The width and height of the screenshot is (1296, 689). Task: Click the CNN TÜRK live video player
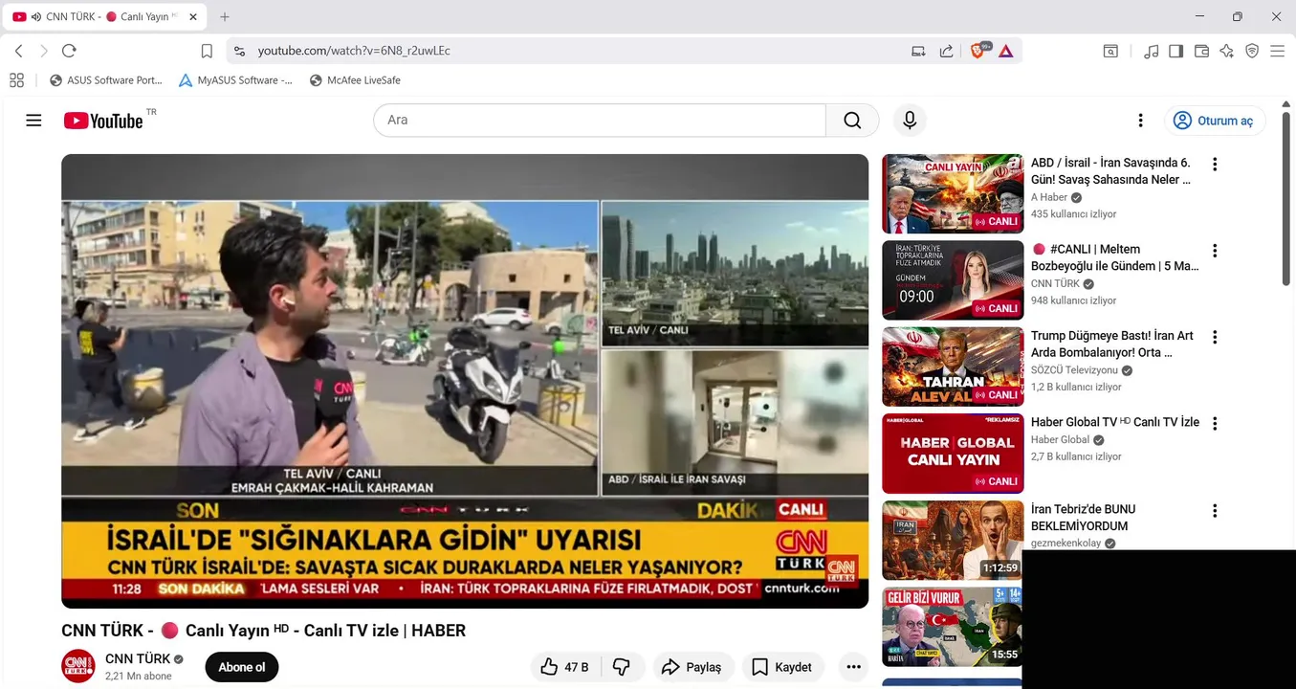[x=465, y=381]
